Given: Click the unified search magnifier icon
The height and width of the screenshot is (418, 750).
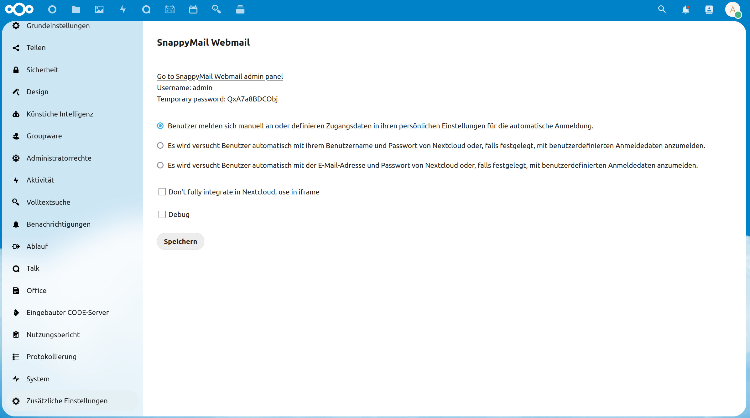Looking at the screenshot, I should tap(662, 9).
